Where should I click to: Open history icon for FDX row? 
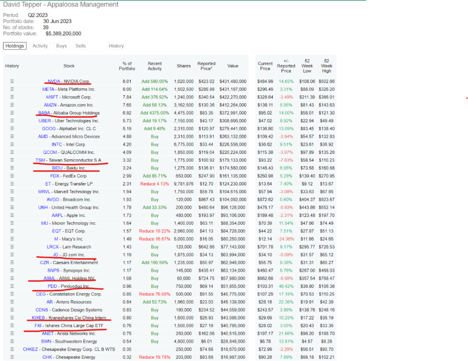(x=12, y=176)
